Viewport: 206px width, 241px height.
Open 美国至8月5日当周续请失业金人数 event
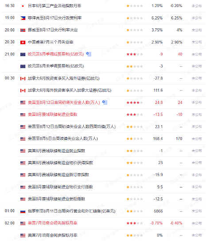pos(62,138)
